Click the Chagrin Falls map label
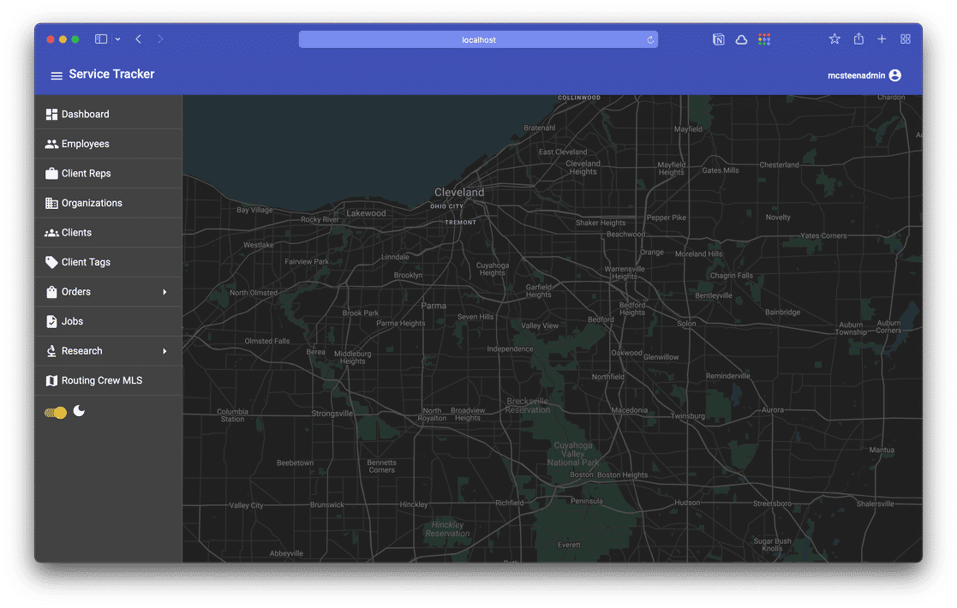 731,276
